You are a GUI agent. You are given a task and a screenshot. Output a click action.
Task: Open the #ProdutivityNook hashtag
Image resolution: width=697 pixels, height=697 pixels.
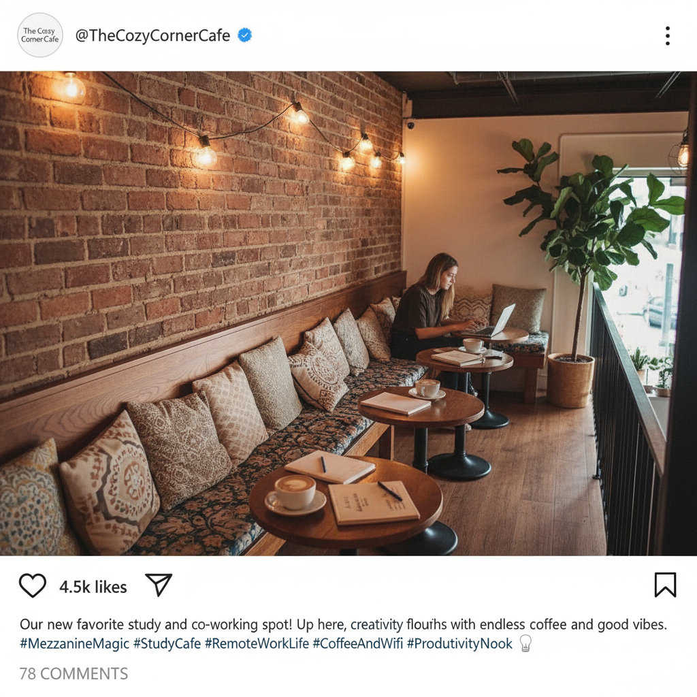point(459,643)
